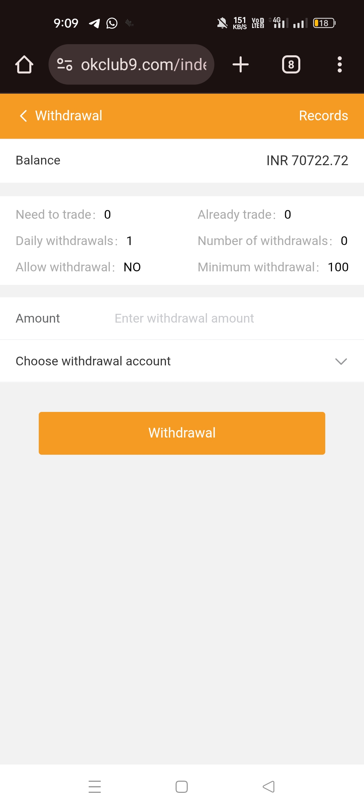Tap the Android recent apps icon

95,786
